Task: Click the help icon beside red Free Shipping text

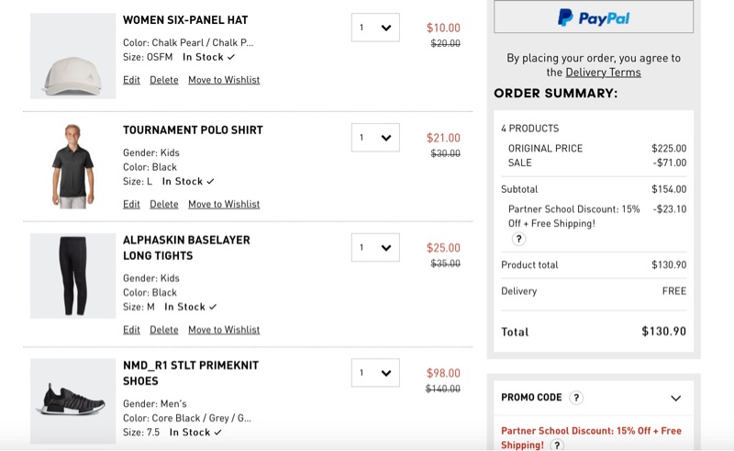Action: 557,445
